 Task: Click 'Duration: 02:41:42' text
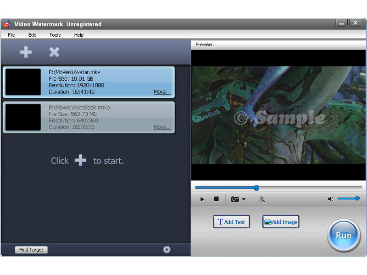tap(72, 92)
